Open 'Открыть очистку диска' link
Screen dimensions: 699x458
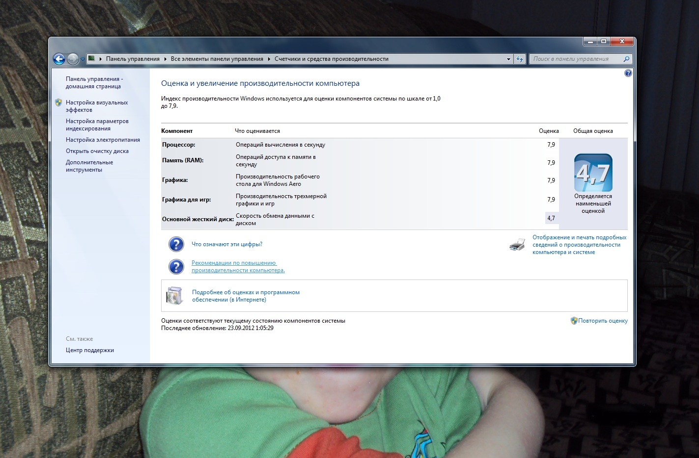[97, 151]
